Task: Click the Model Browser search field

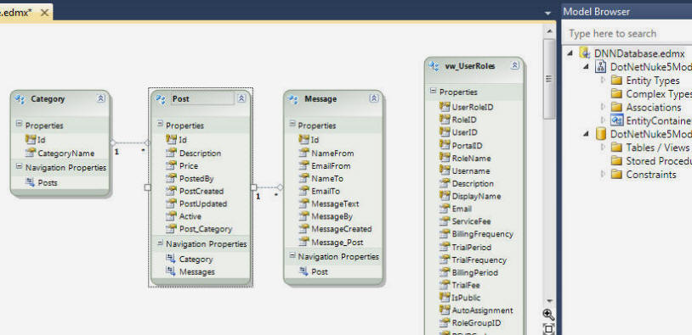Action: tap(627, 33)
